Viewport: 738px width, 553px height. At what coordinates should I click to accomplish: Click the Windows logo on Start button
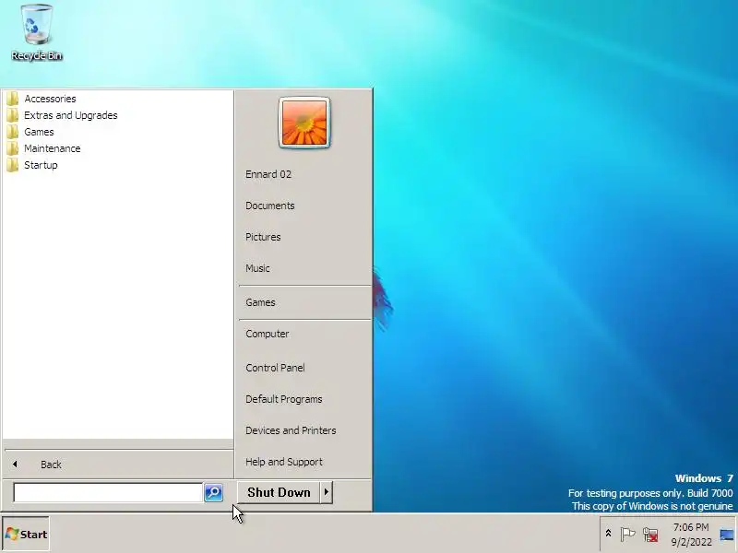tap(12, 534)
